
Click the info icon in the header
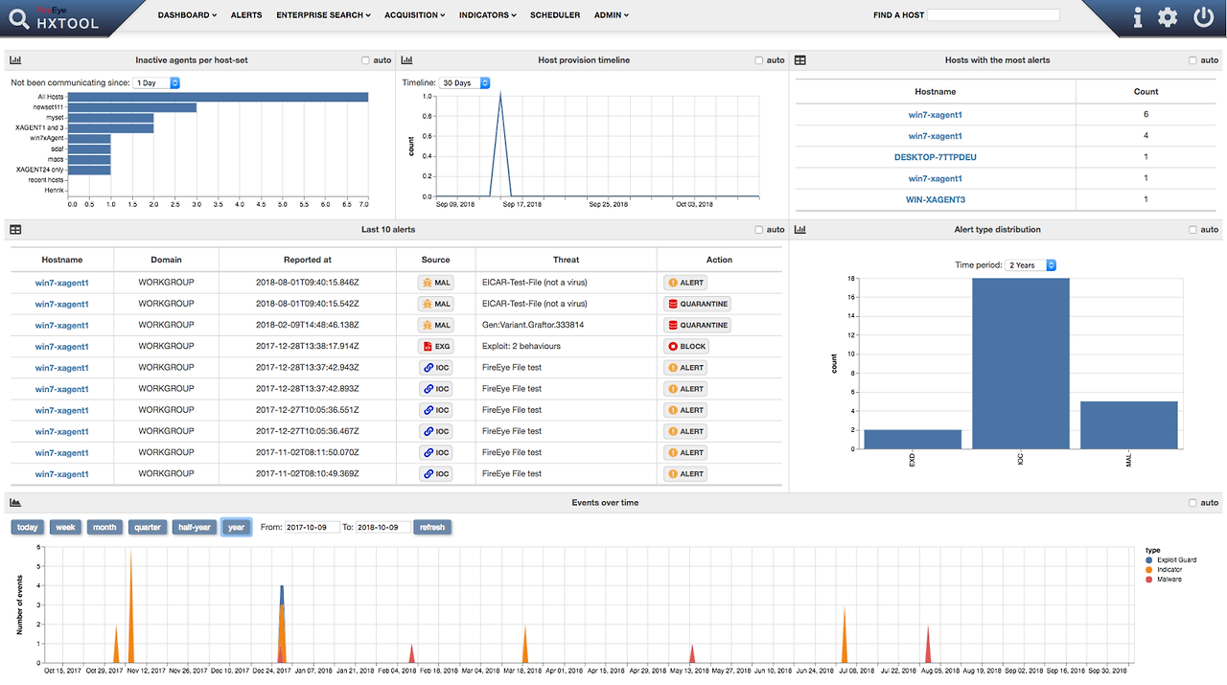point(1137,16)
